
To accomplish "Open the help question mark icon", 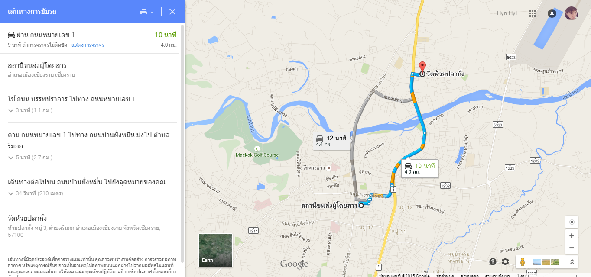I will (493, 261).
